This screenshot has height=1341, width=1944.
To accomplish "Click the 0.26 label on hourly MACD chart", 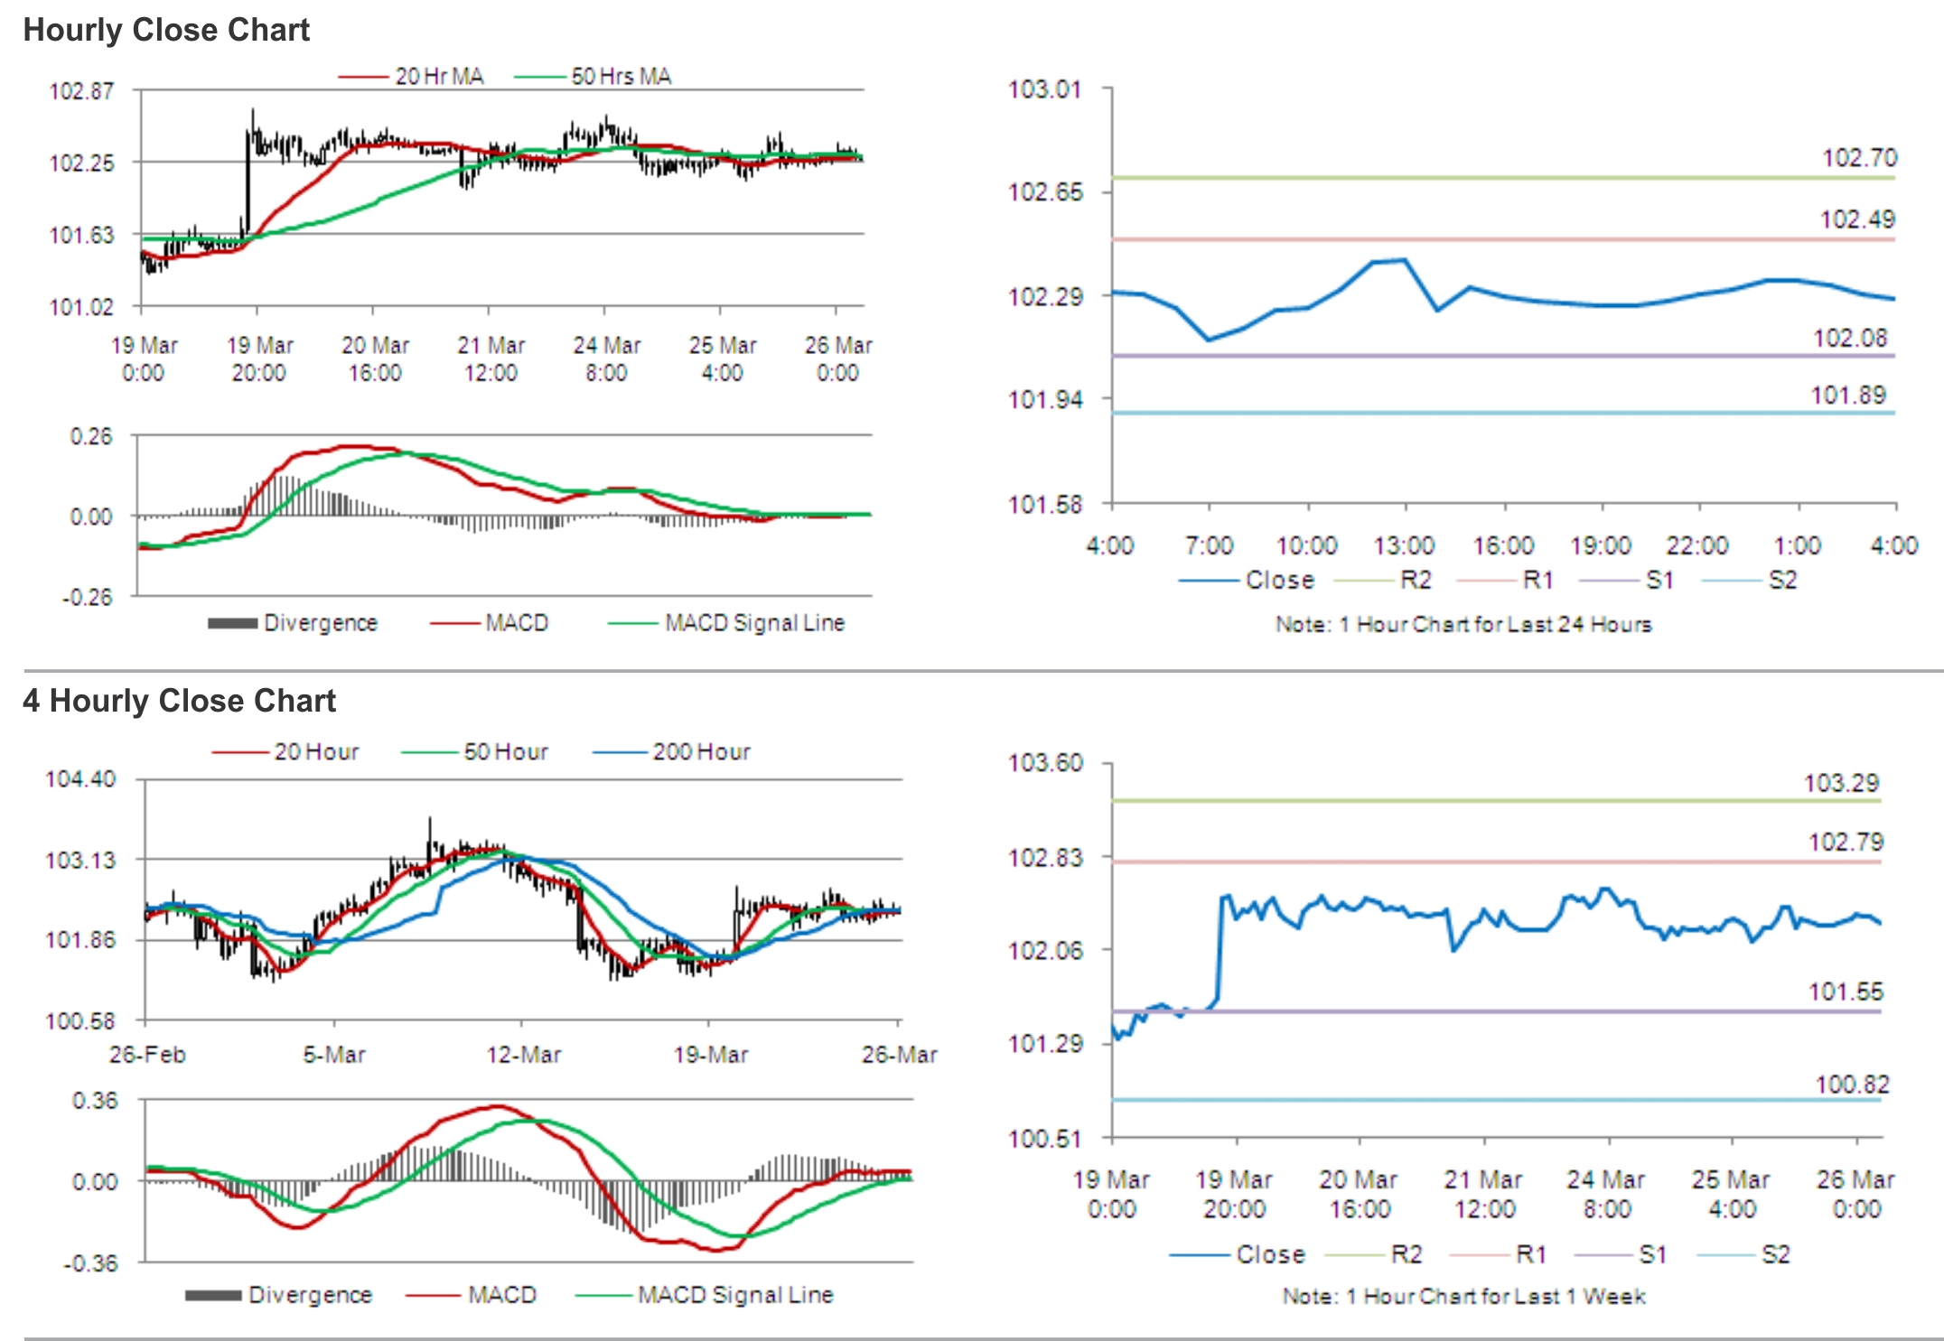I will click(91, 436).
